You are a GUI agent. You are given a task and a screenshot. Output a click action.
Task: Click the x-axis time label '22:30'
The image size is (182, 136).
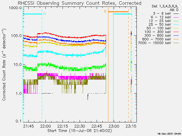80,126
